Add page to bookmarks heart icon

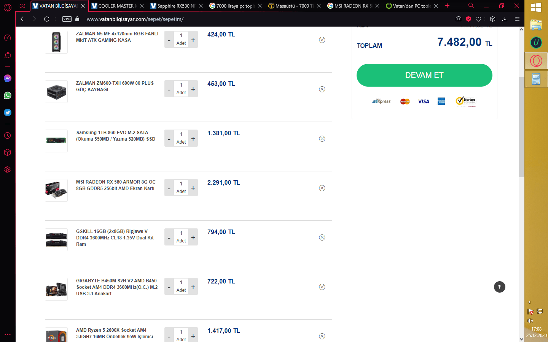(478, 19)
